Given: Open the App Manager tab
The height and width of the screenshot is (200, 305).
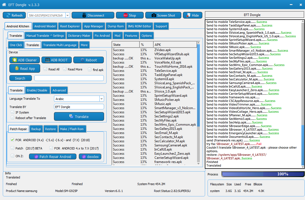Looking at the screenshot, I should [94, 26].
